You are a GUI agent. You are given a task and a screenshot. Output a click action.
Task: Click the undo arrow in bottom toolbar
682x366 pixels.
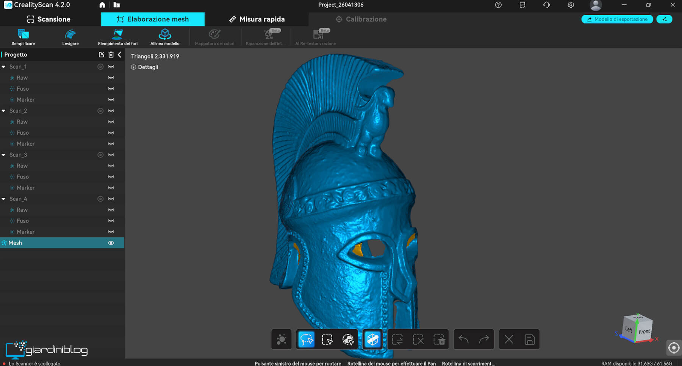pos(463,340)
